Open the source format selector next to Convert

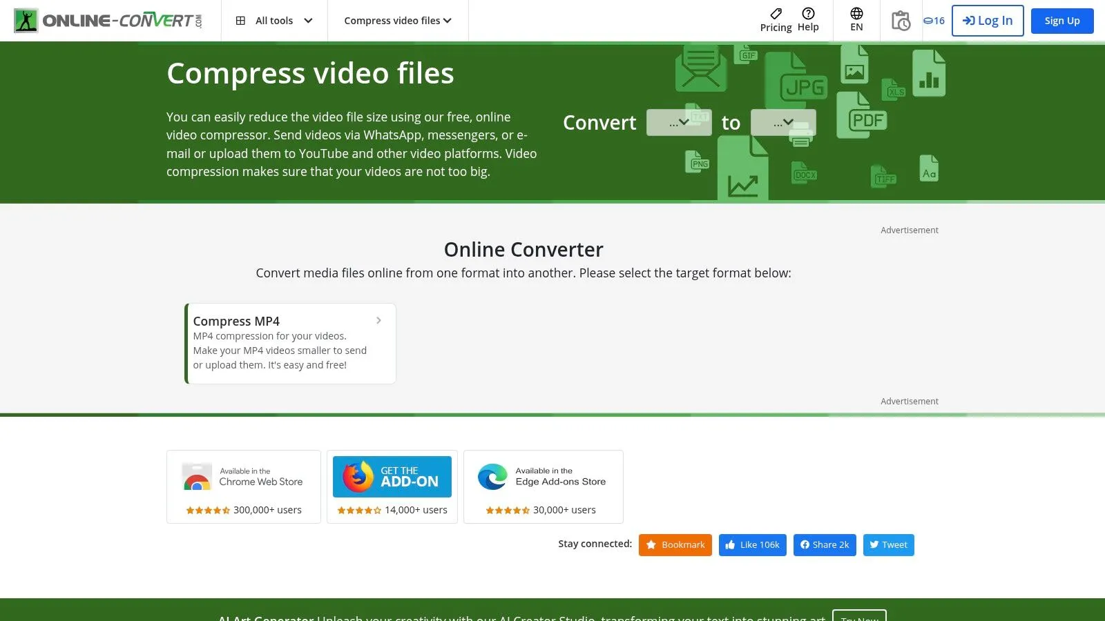coord(679,121)
